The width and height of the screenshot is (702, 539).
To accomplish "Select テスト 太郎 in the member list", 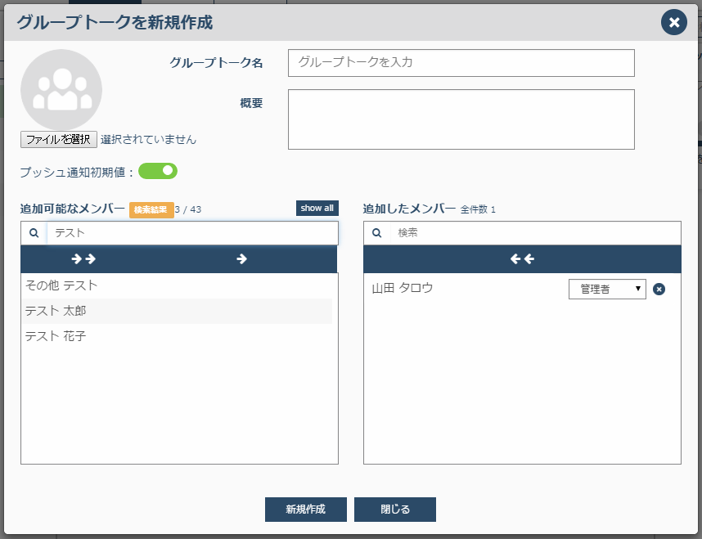I will (x=177, y=311).
